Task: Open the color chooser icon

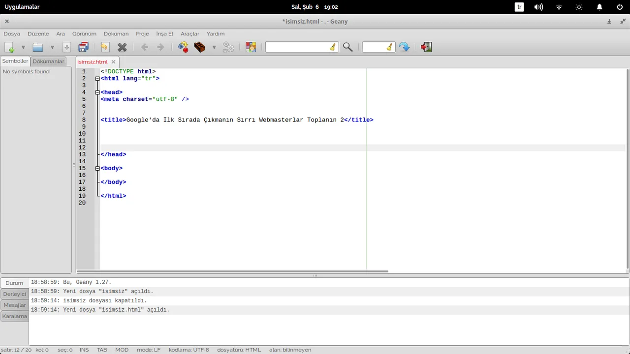Action: pos(251,47)
